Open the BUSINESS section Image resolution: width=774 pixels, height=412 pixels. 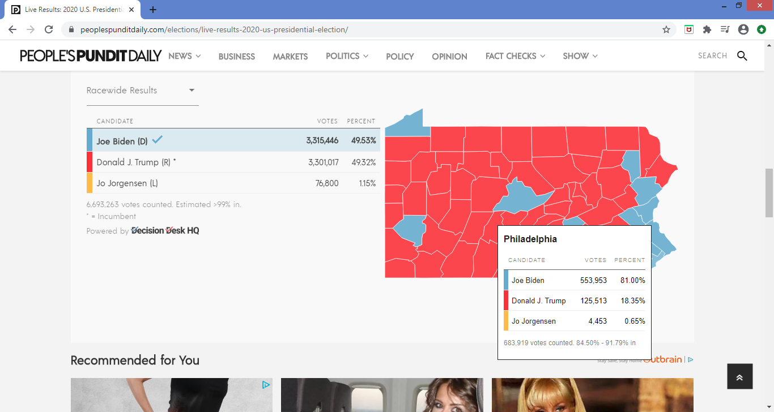237,56
